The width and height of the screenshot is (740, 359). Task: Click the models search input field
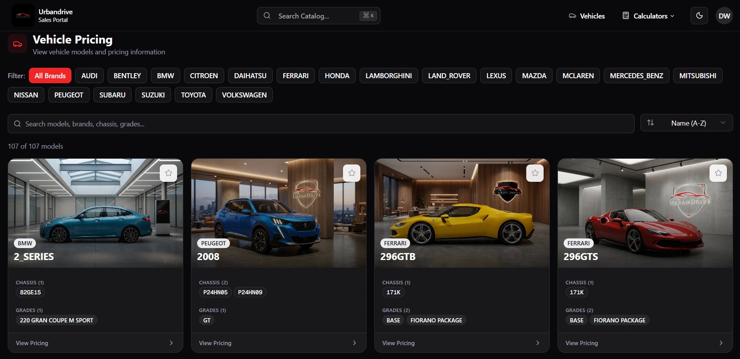pos(321,124)
